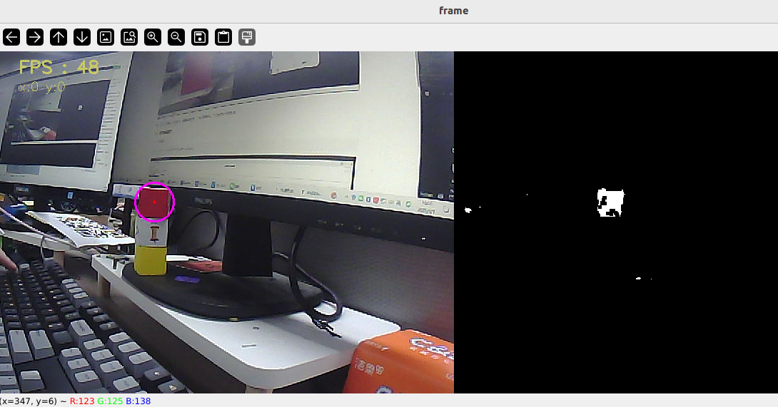Reset zoom to original size icon
This screenshot has width=778, height=407.
click(106, 37)
